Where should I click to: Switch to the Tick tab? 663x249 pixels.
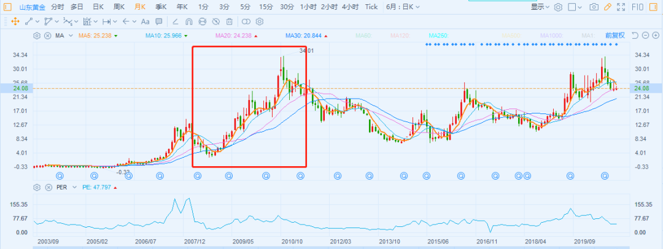(x=371, y=7)
